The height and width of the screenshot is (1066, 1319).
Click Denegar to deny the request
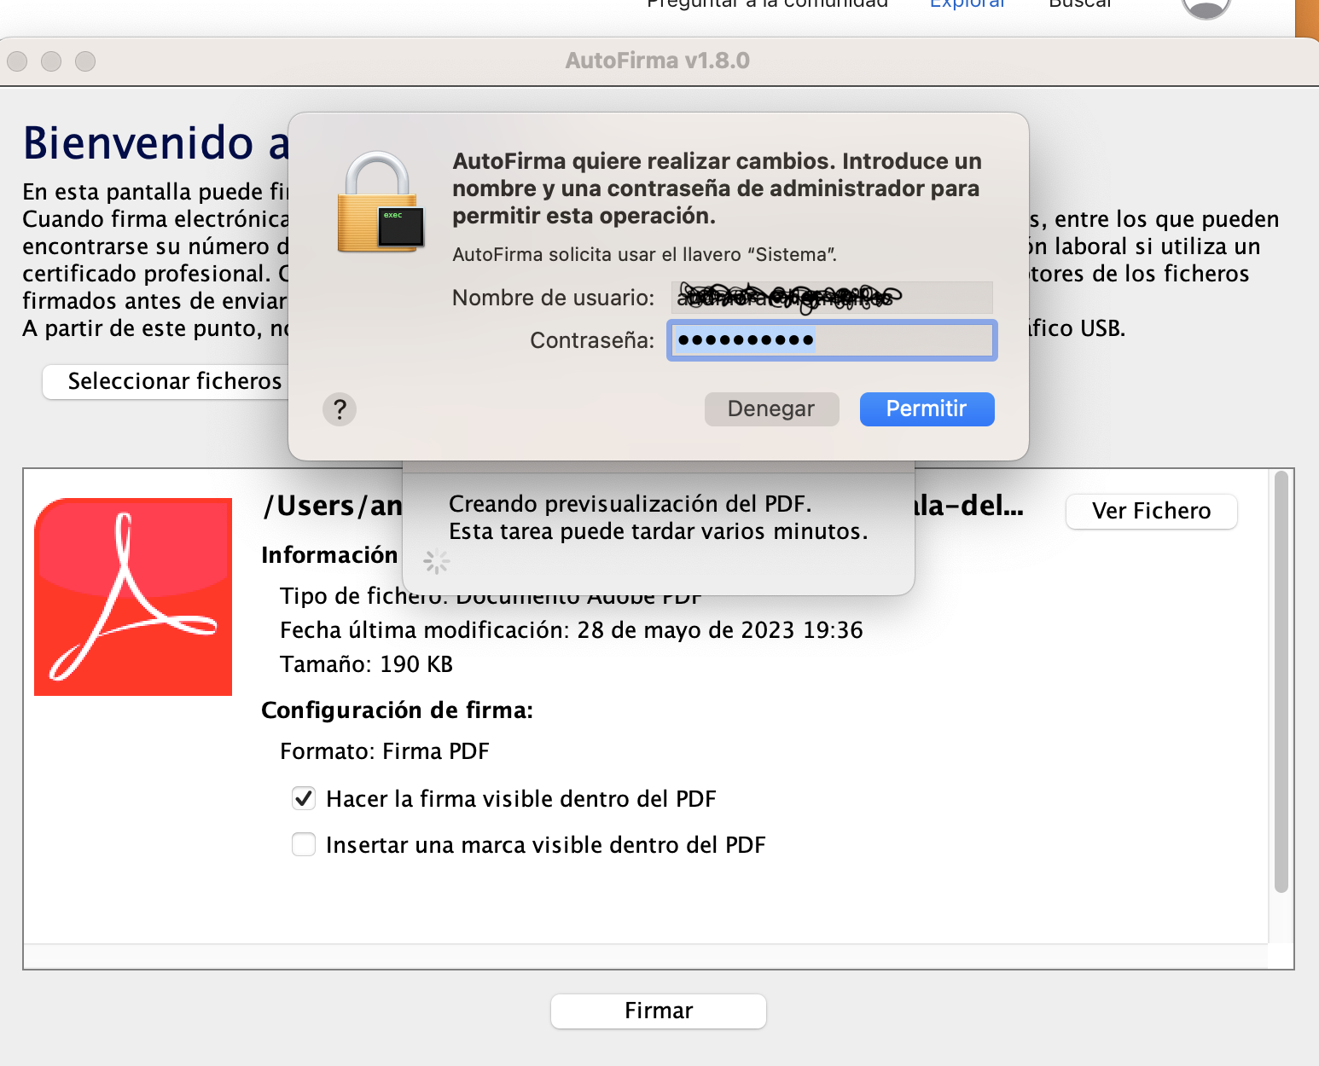tap(771, 409)
